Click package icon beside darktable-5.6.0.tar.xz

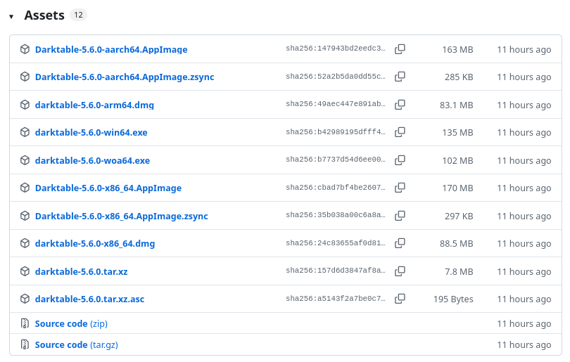[x=25, y=271]
